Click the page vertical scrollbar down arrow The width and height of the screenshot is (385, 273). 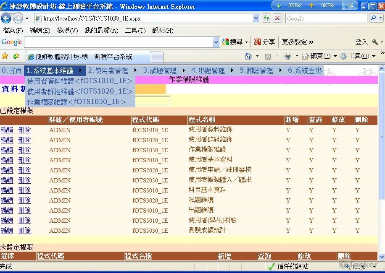pos(382,257)
